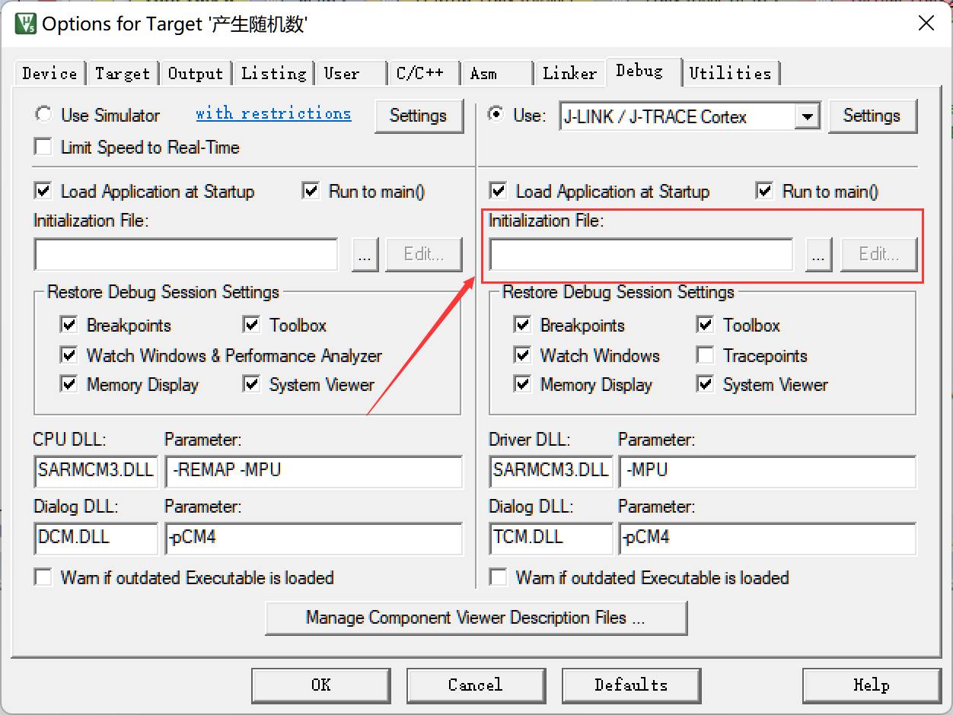This screenshot has width=953, height=715.
Task: Select the Listing tab
Action: tap(273, 73)
